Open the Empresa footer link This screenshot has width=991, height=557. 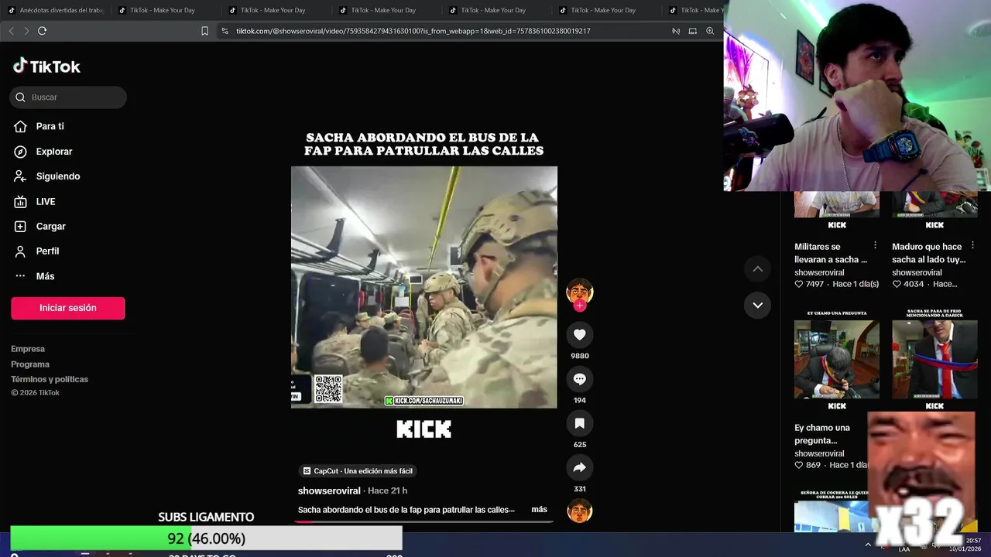point(28,349)
